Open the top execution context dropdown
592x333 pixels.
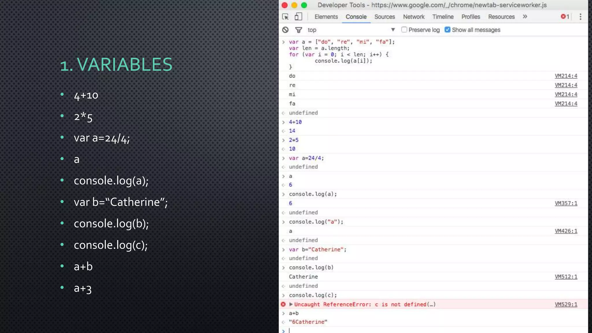coord(351,30)
